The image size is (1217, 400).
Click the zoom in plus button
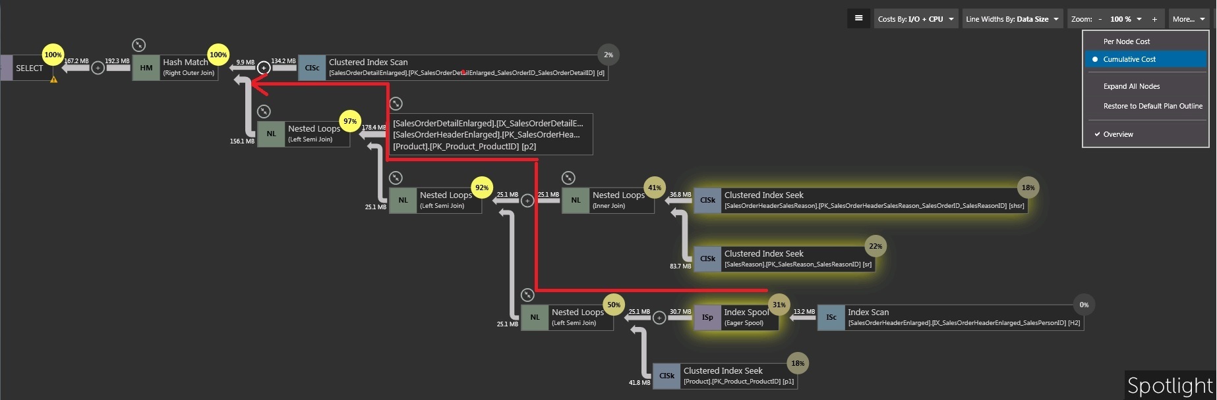pyautogui.click(x=1154, y=19)
